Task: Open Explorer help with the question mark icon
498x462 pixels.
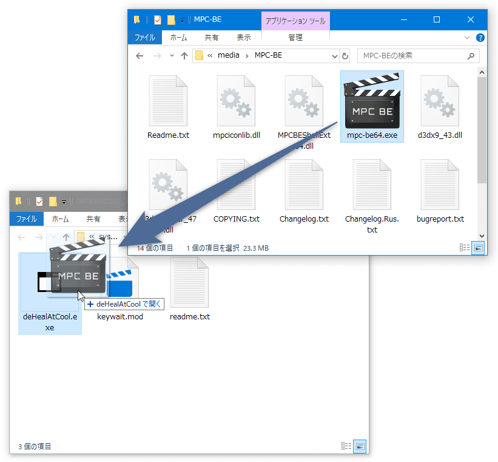Action: 480,38
